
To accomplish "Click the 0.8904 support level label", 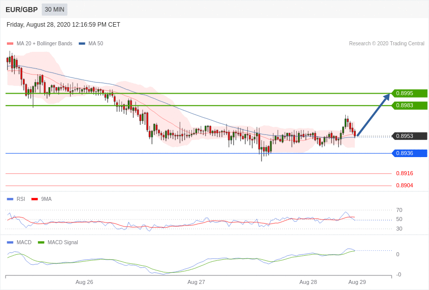I will (405, 185).
